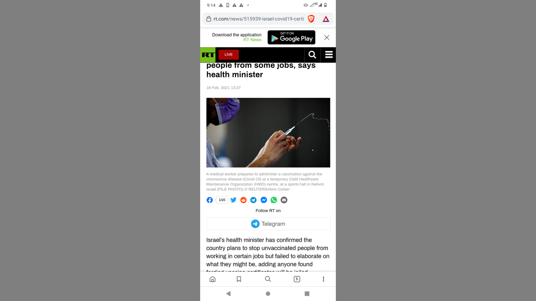536x301 pixels.
Task: Share article via Telegram icon
Action: coord(253,200)
